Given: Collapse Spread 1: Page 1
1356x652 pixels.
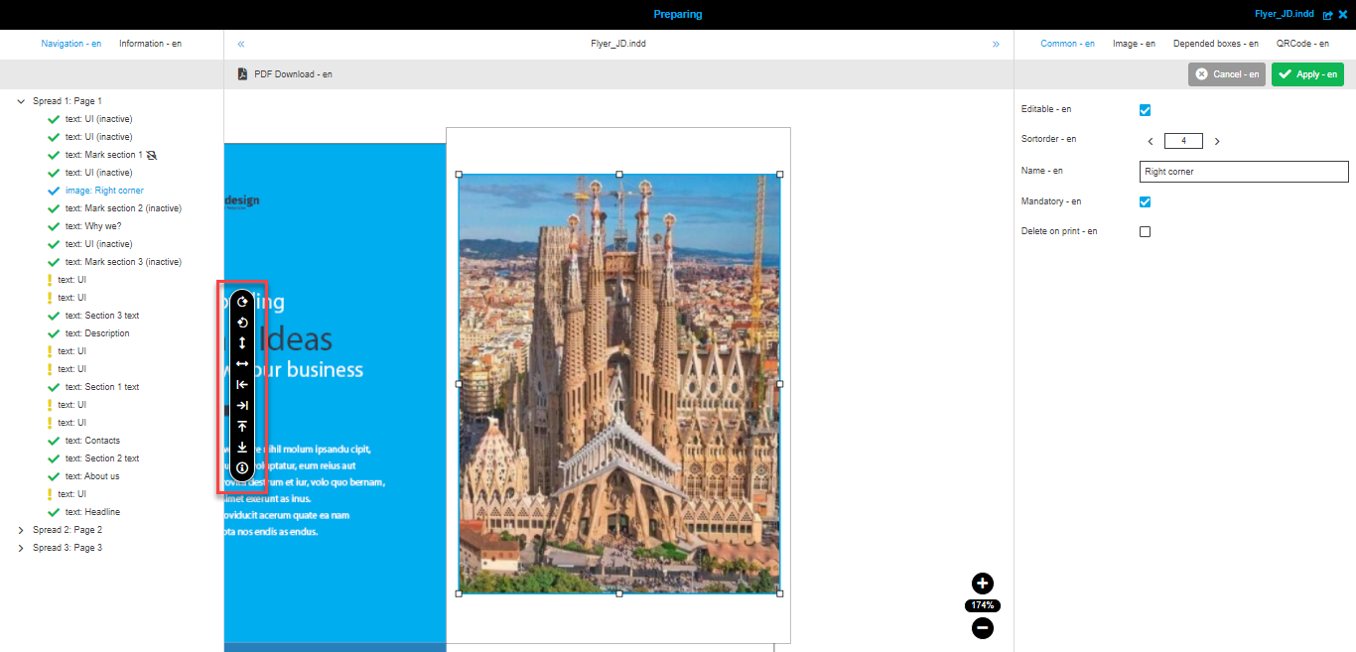Looking at the screenshot, I should pyautogui.click(x=21, y=100).
